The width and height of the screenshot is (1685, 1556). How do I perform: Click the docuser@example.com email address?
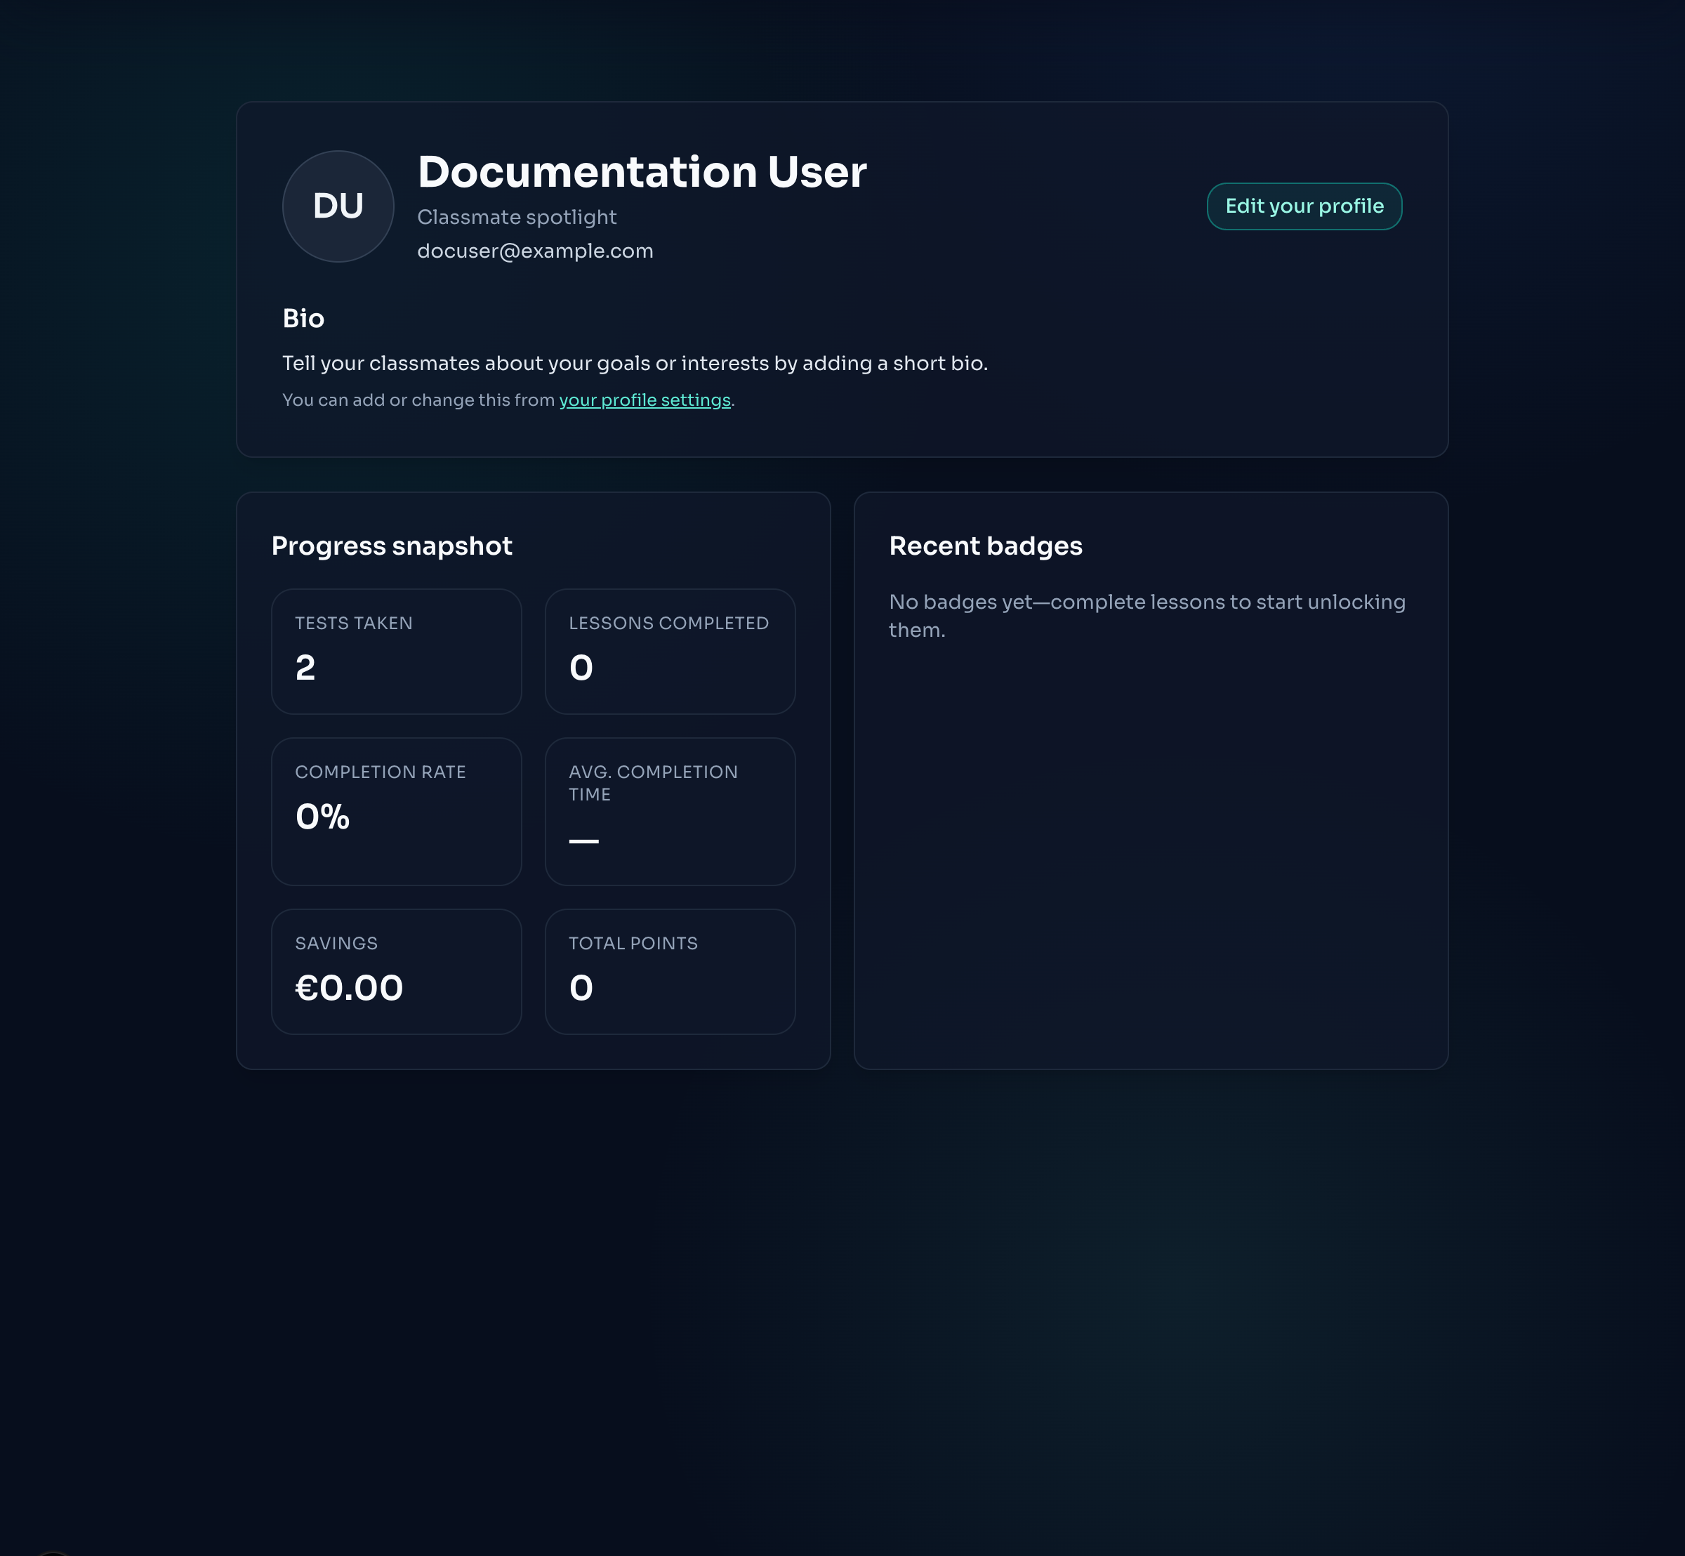535,251
